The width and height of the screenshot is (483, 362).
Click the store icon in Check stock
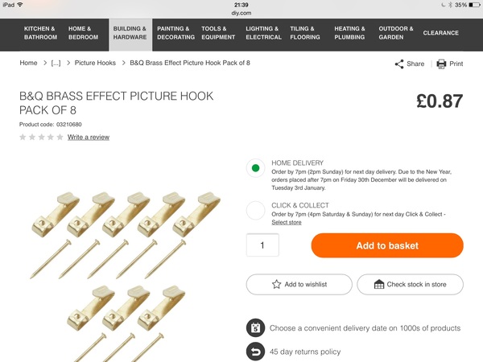click(x=379, y=285)
